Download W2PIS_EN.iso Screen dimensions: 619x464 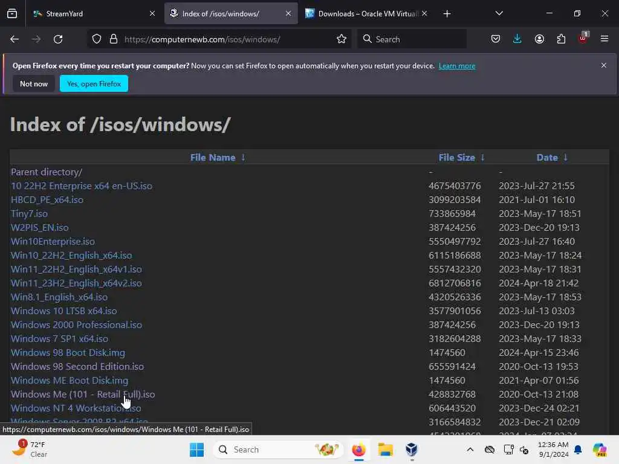39,228
